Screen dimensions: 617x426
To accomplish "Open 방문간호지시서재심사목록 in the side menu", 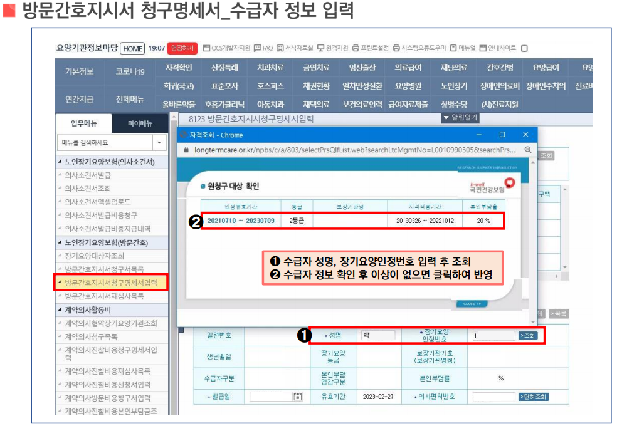I will (x=104, y=296).
